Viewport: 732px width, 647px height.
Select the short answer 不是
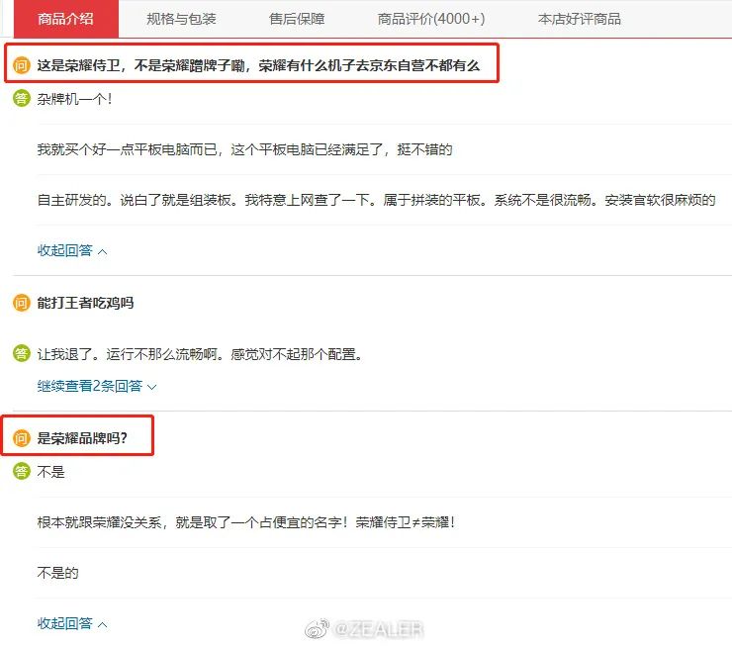(50, 472)
